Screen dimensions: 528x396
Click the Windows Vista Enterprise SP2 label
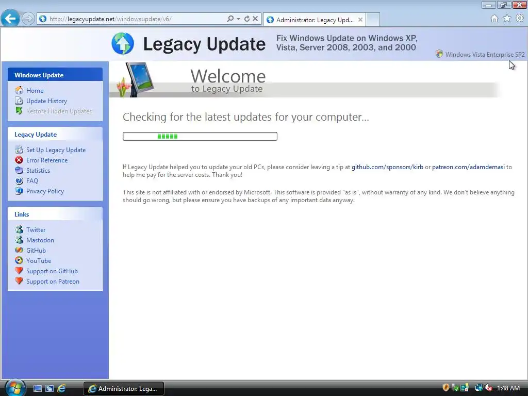point(485,55)
